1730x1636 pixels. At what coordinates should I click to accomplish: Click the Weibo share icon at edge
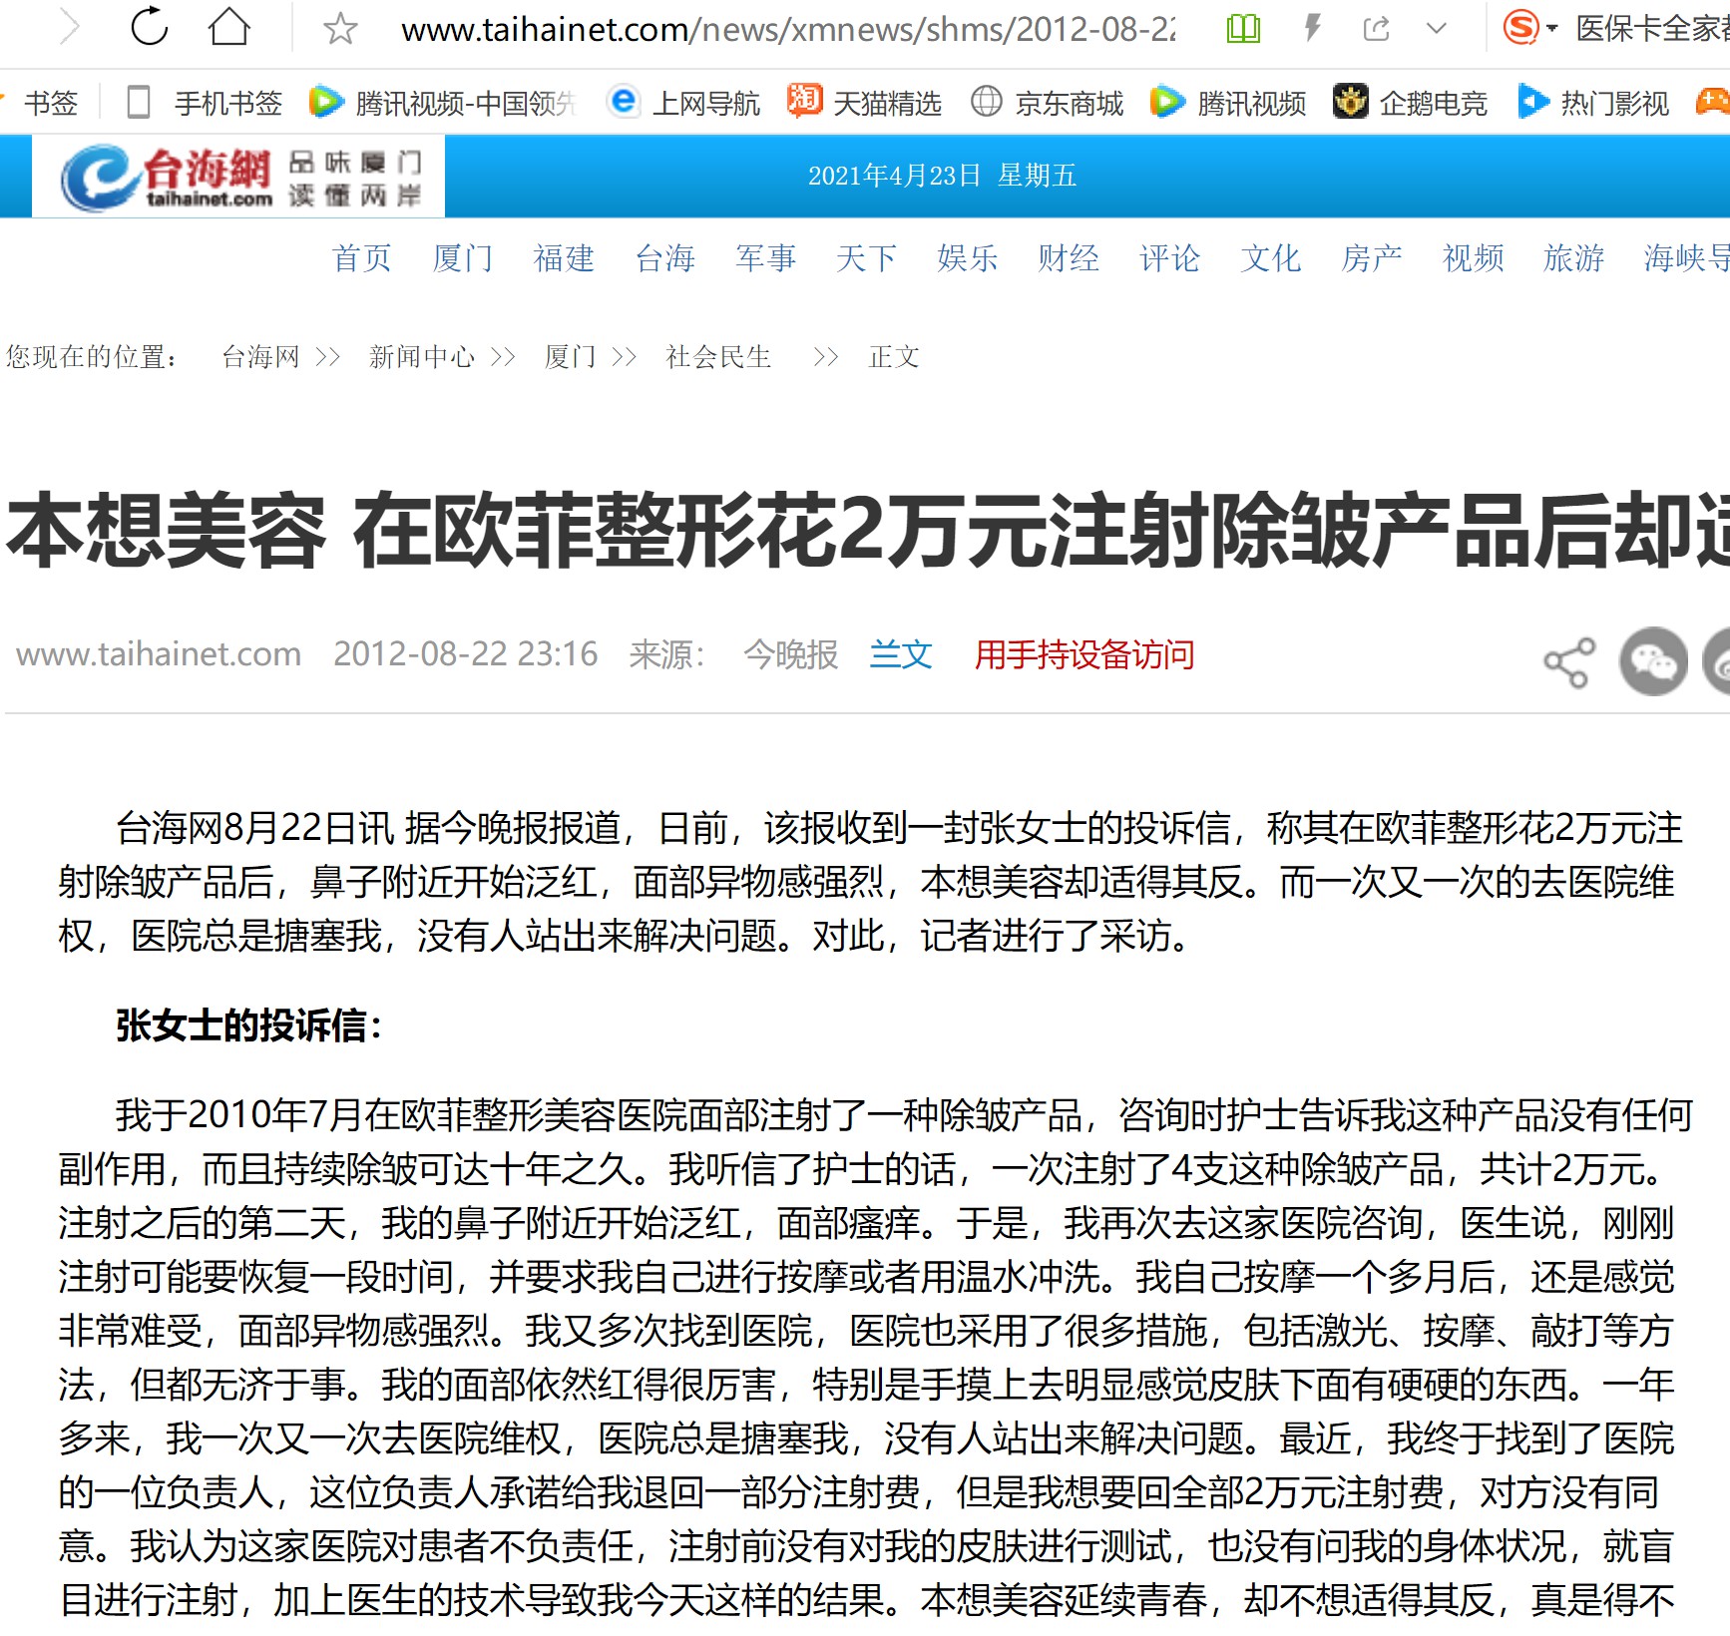pos(1718,661)
